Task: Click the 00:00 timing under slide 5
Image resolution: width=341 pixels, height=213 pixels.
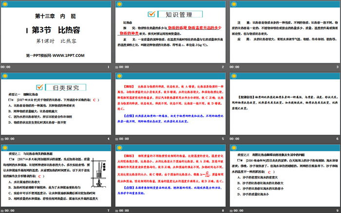Action: click(x=124, y=139)
